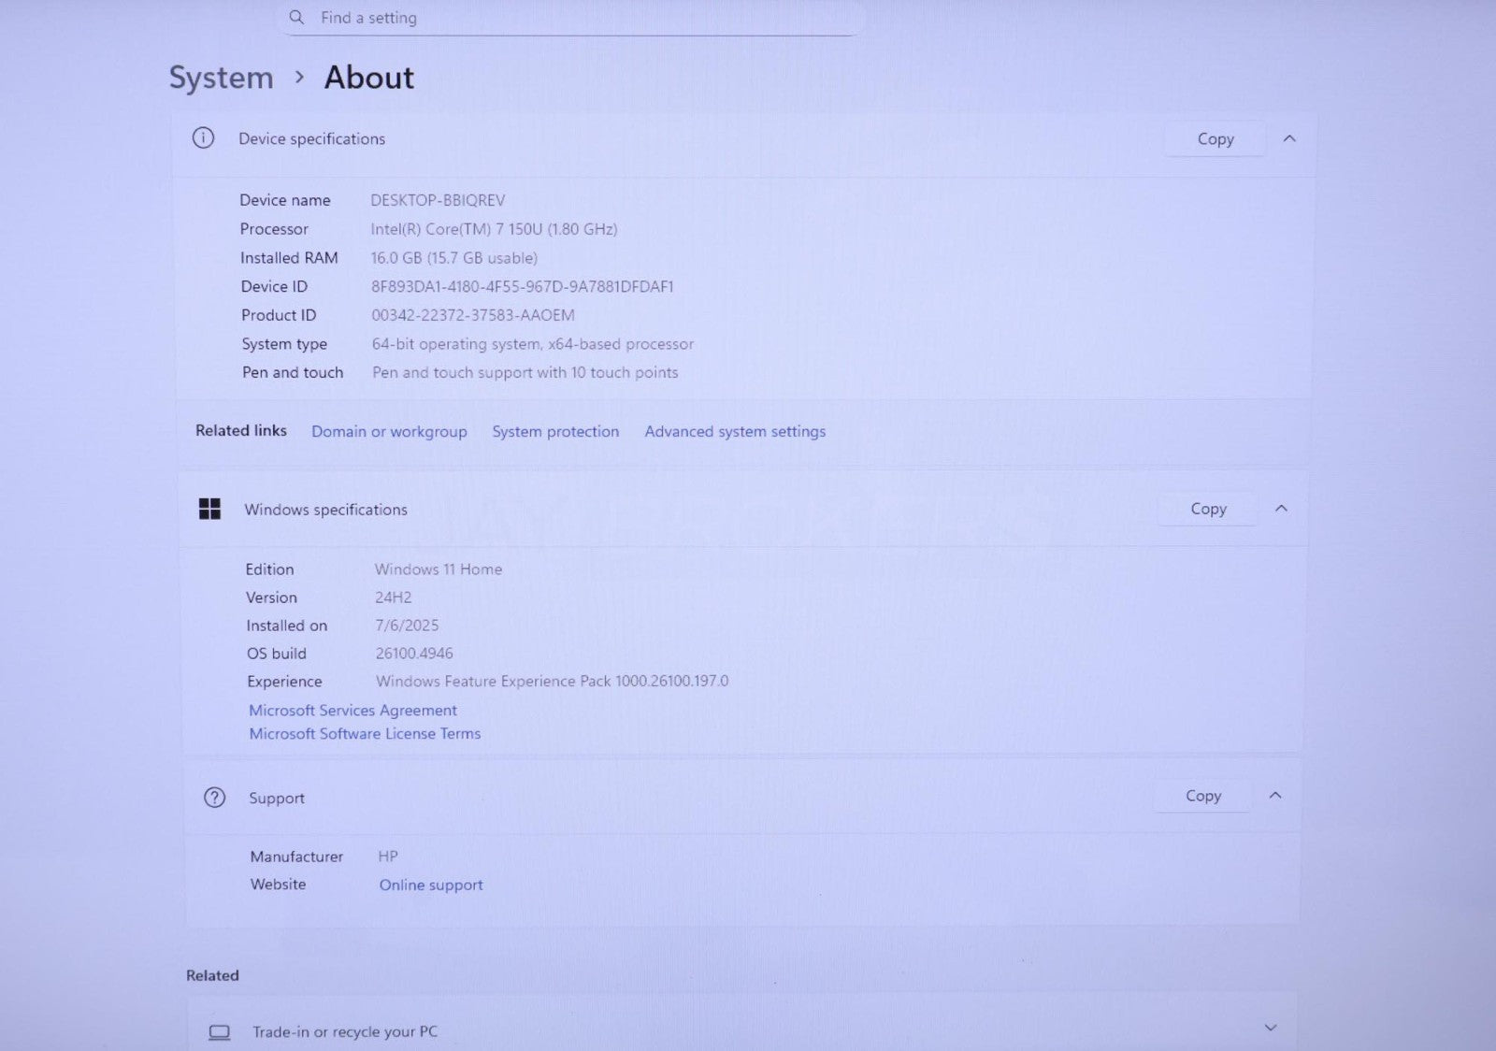Click the Device specifications info icon
The width and height of the screenshot is (1496, 1051).
pyautogui.click(x=203, y=138)
